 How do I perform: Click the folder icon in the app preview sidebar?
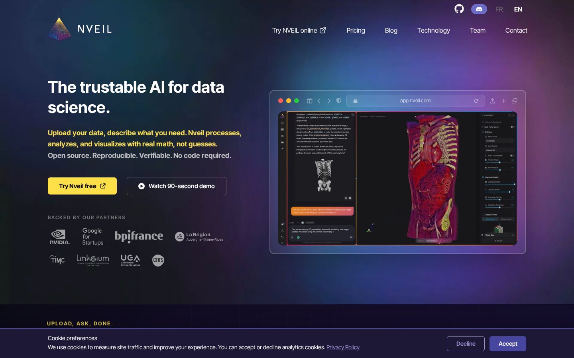point(283,142)
